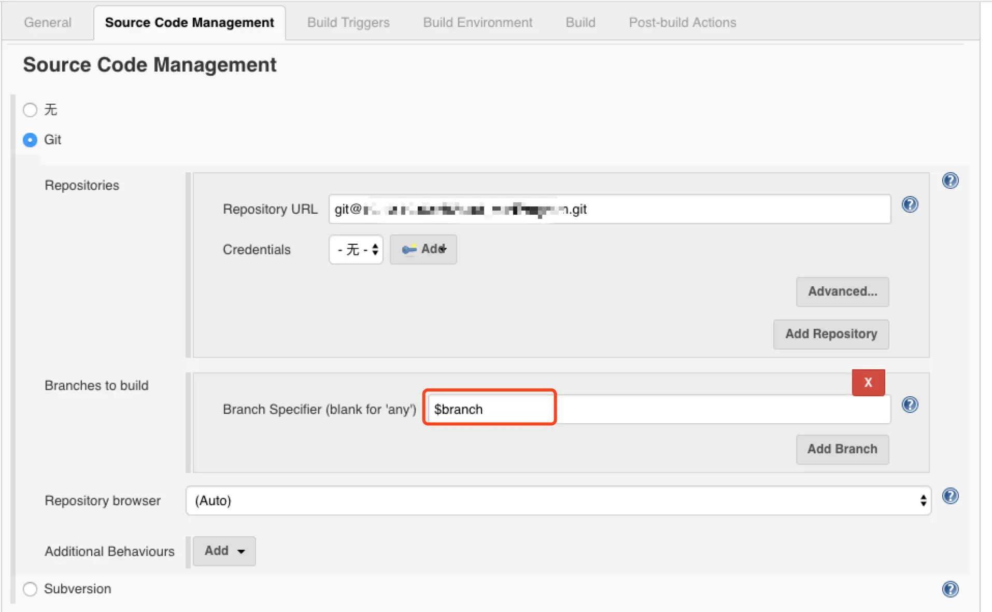
Task: View help for Repository browser
Action: (950, 496)
